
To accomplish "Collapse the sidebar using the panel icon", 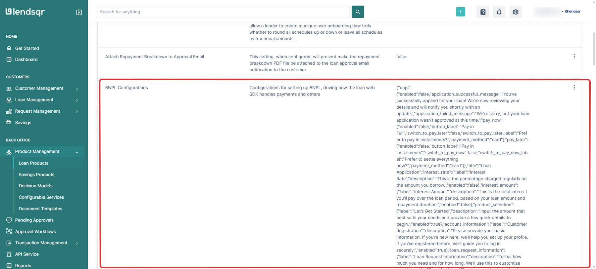I will (x=79, y=12).
